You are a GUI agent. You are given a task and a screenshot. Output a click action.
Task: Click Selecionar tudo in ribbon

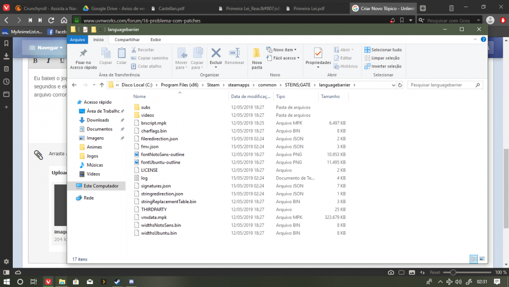click(x=383, y=50)
